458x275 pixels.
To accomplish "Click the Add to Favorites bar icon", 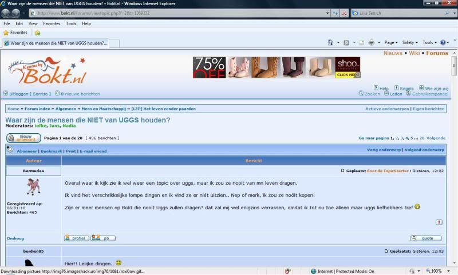I will 37,33.
